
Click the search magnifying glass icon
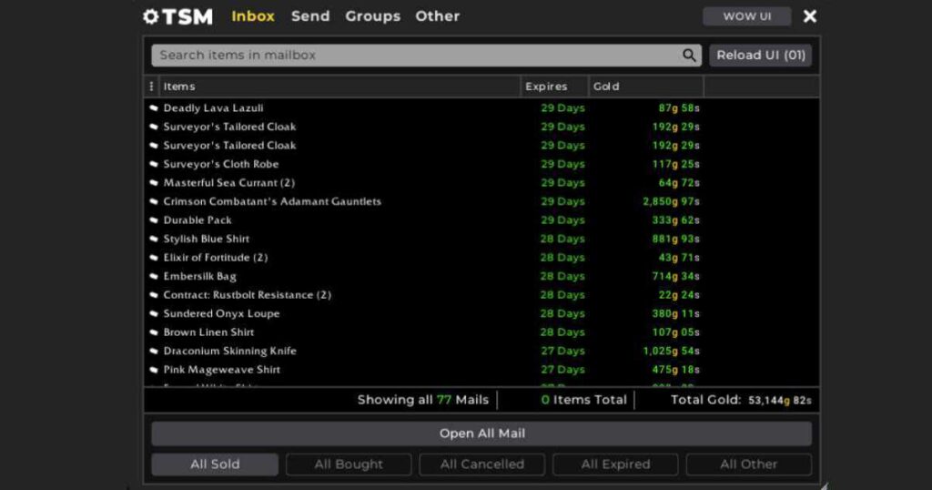pos(689,56)
